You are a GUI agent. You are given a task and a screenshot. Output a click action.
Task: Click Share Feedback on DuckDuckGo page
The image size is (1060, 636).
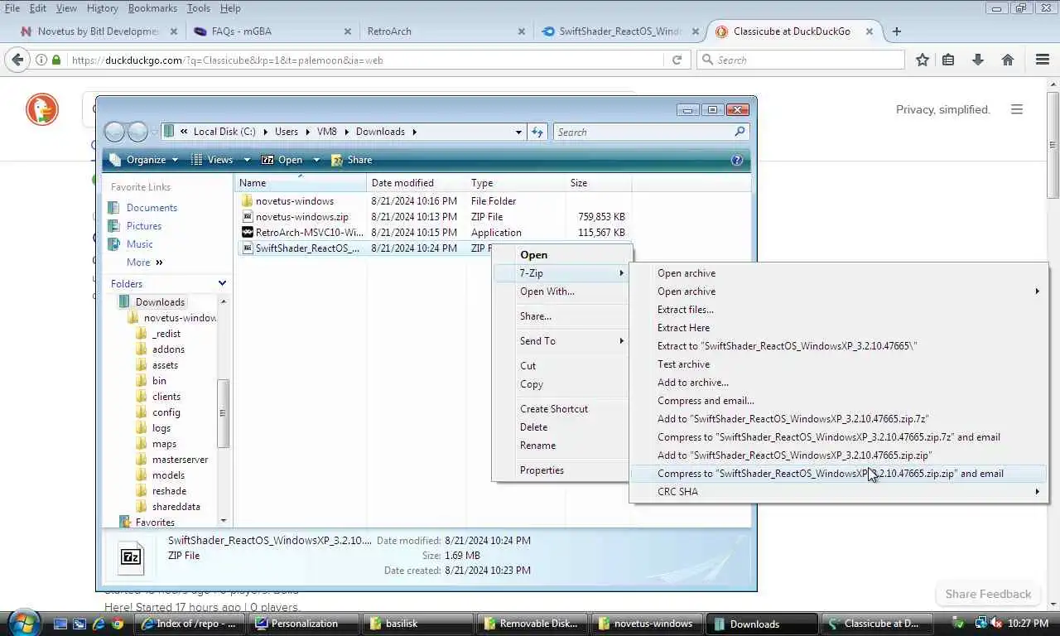point(988,594)
